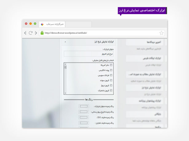Reload the page with the refresh icon
Screen dimensions: 189x141
click(31, 33)
